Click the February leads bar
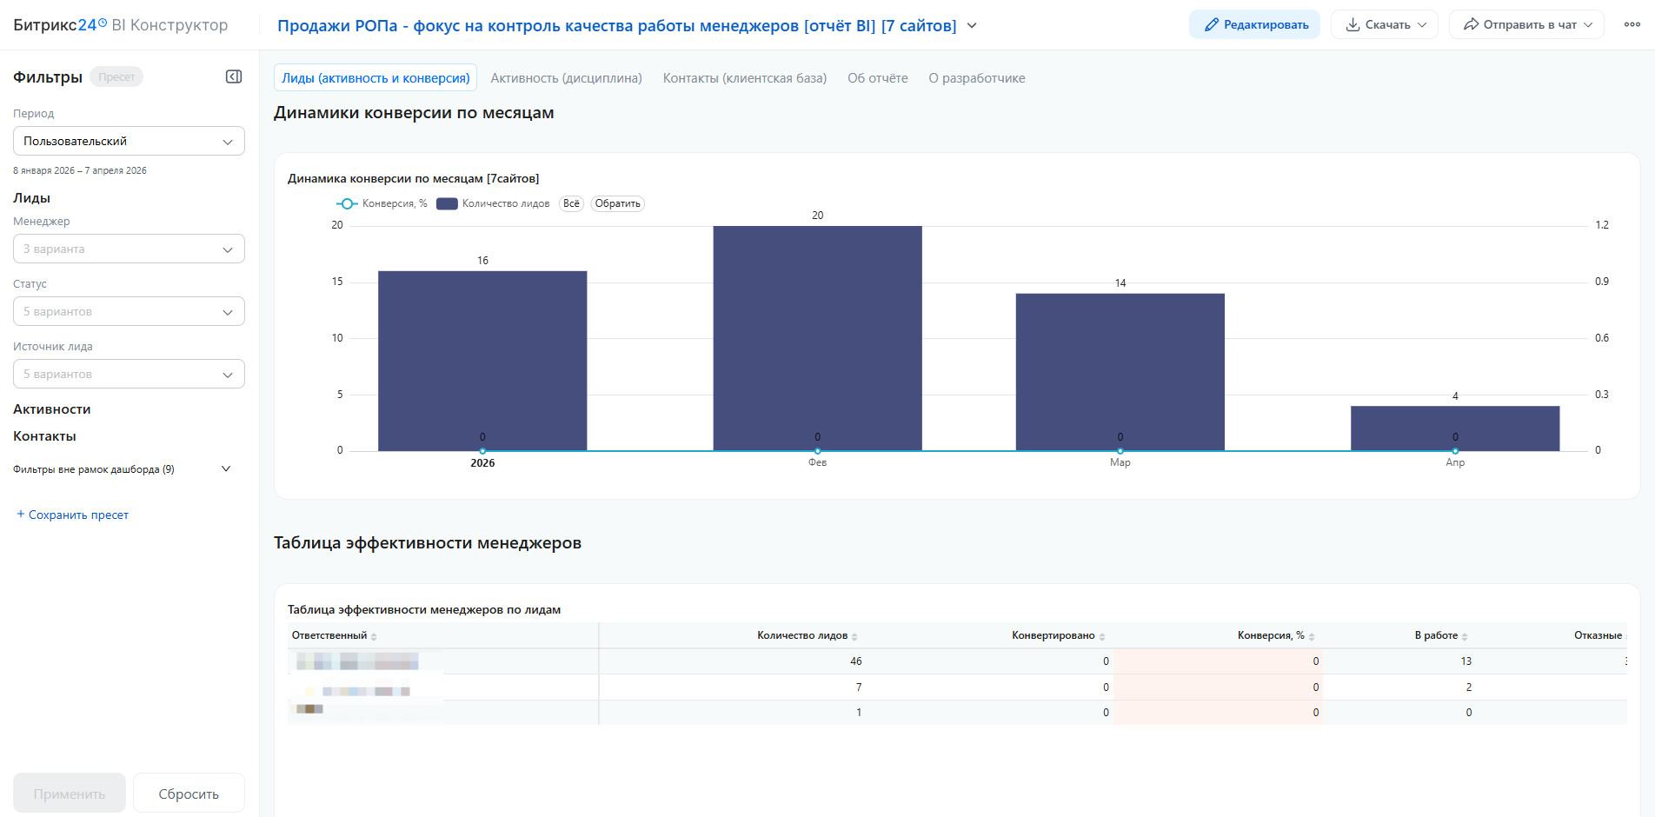The image size is (1655, 817). pyautogui.click(x=817, y=337)
